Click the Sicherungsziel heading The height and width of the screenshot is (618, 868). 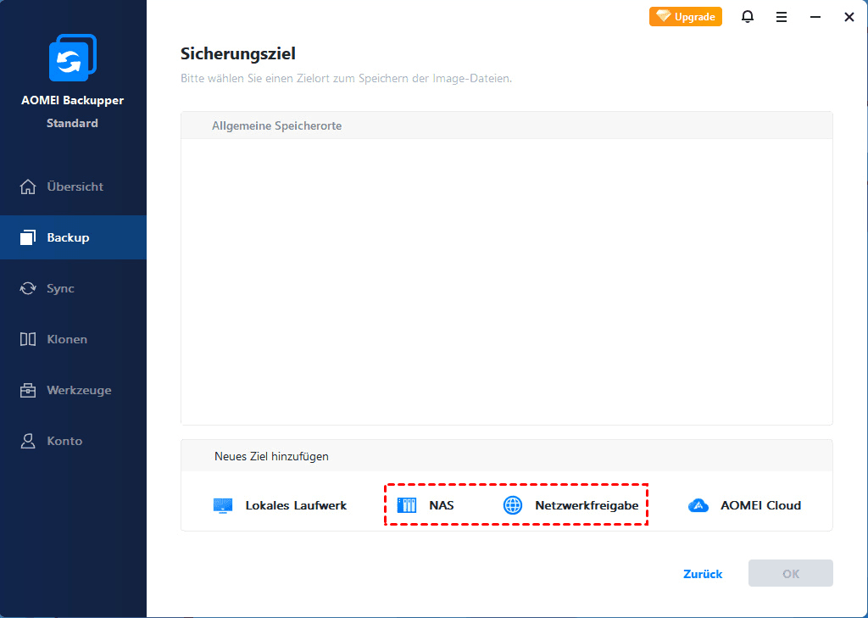click(238, 53)
